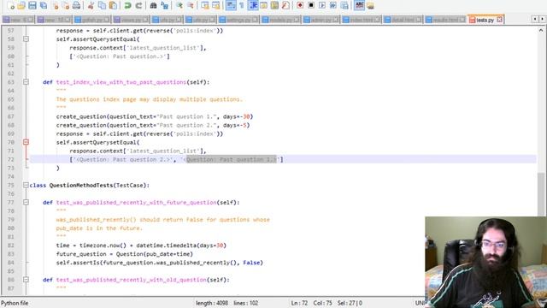Screen dimensions: 547x308
Task: Switch to the detail.html tab
Action: [403, 20]
